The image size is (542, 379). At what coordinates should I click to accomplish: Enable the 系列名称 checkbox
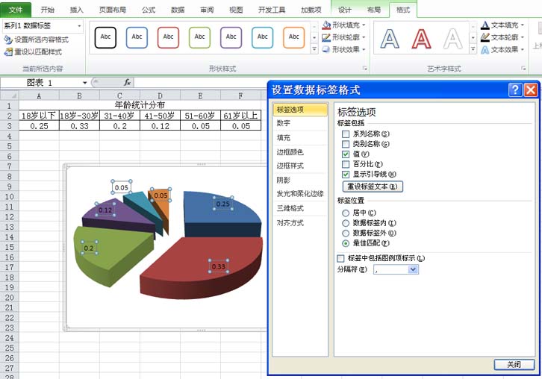click(346, 134)
